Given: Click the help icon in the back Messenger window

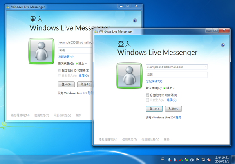Looking at the screenshot, I should [135, 20].
